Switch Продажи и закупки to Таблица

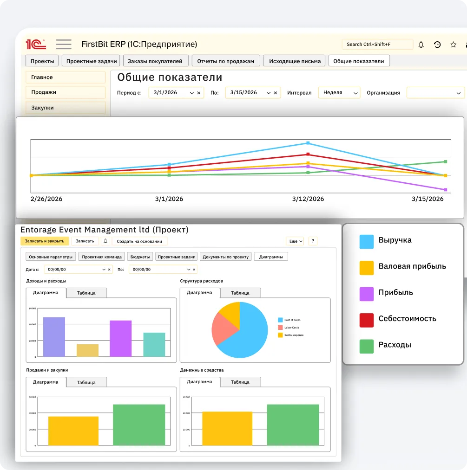click(x=86, y=382)
